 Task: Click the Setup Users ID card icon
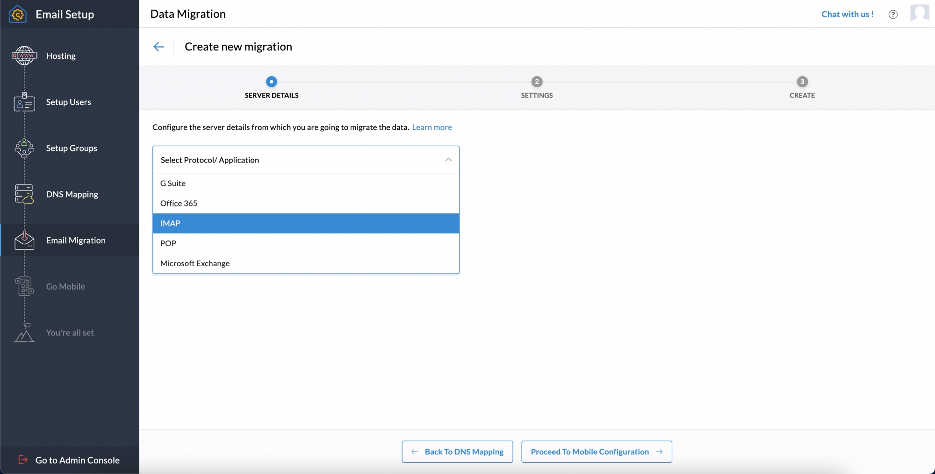(24, 102)
